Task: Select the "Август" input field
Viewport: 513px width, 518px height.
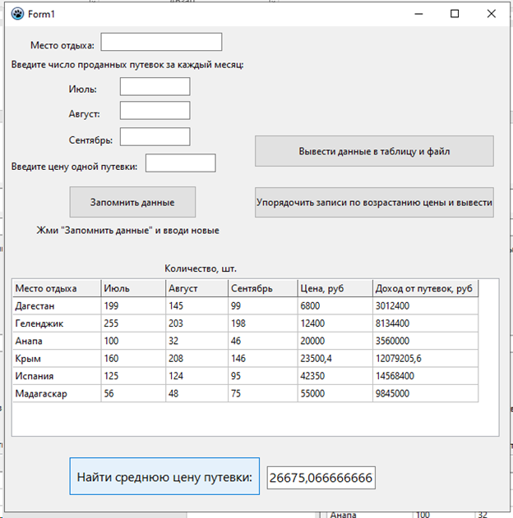Action: [155, 111]
